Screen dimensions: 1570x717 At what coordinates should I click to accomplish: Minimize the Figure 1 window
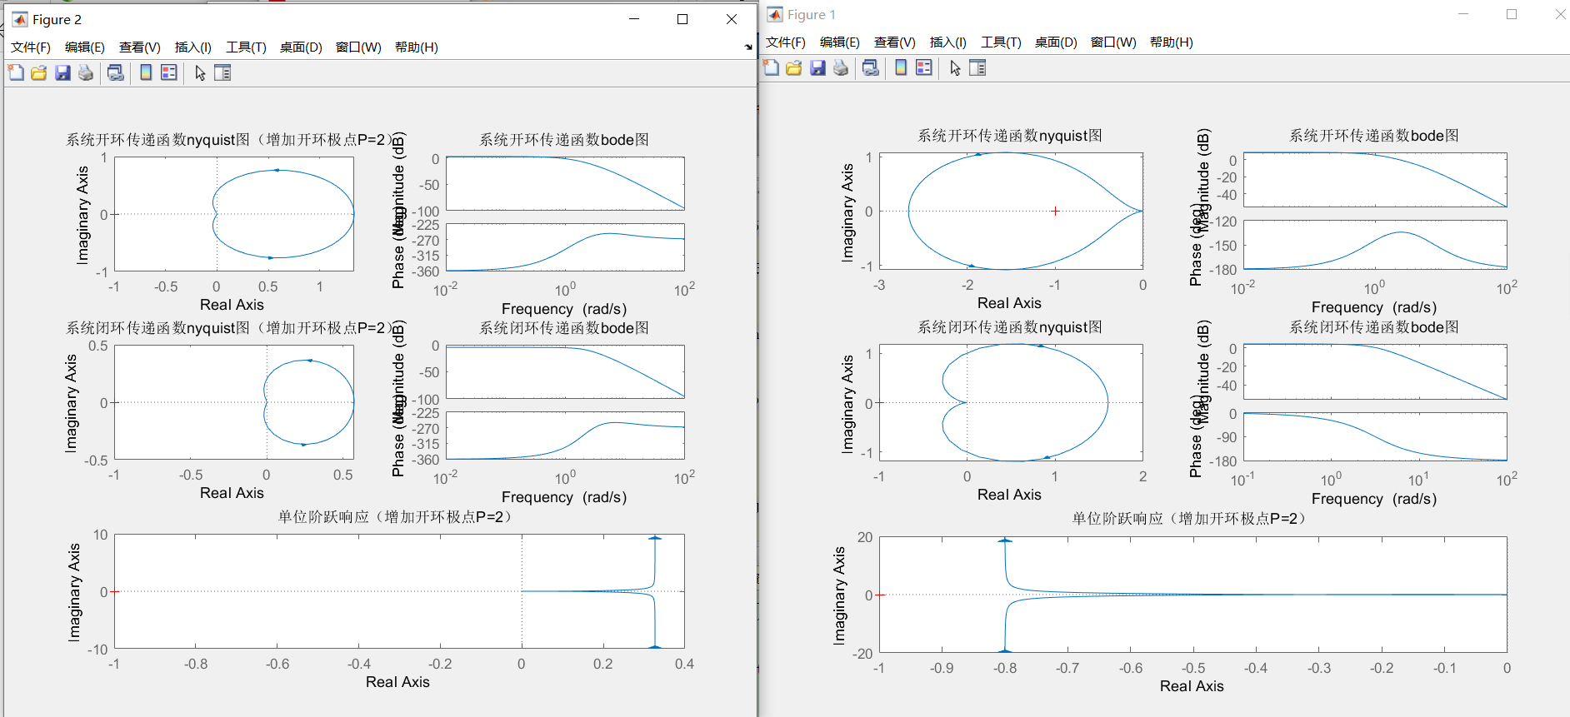(1463, 14)
